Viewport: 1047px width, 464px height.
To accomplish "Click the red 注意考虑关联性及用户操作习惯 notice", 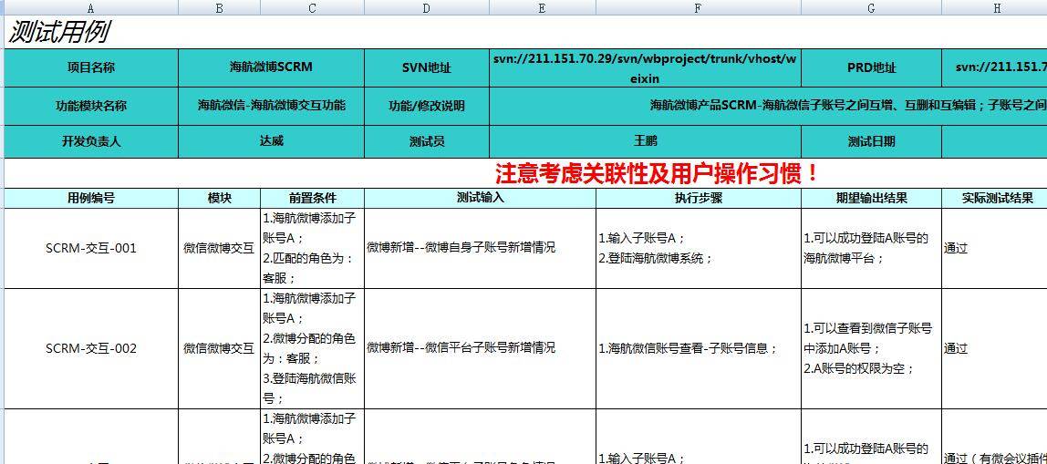I will [657, 173].
